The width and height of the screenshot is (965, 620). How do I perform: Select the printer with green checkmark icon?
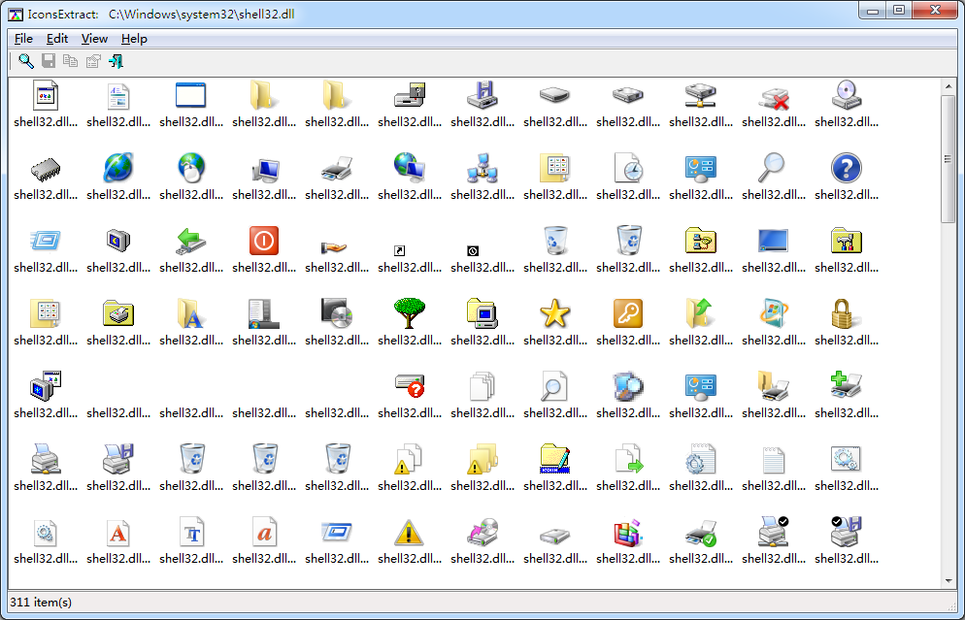coord(700,532)
